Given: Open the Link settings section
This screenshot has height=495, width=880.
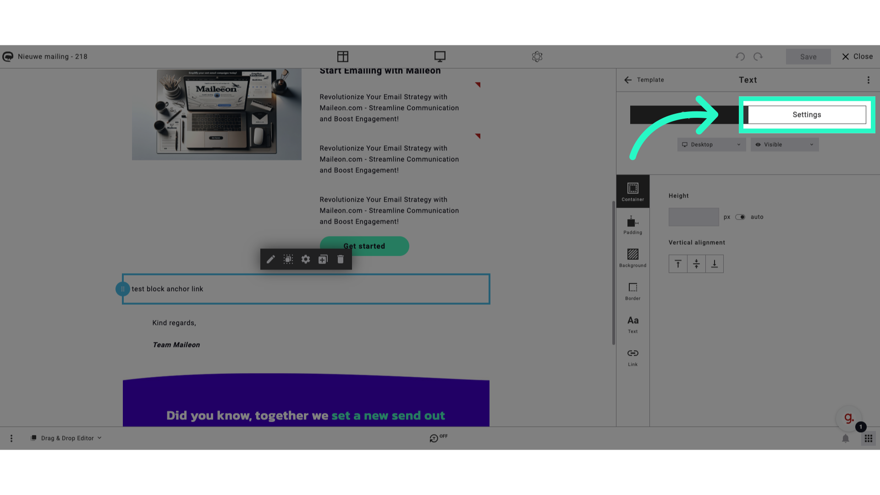Looking at the screenshot, I should pos(633,357).
